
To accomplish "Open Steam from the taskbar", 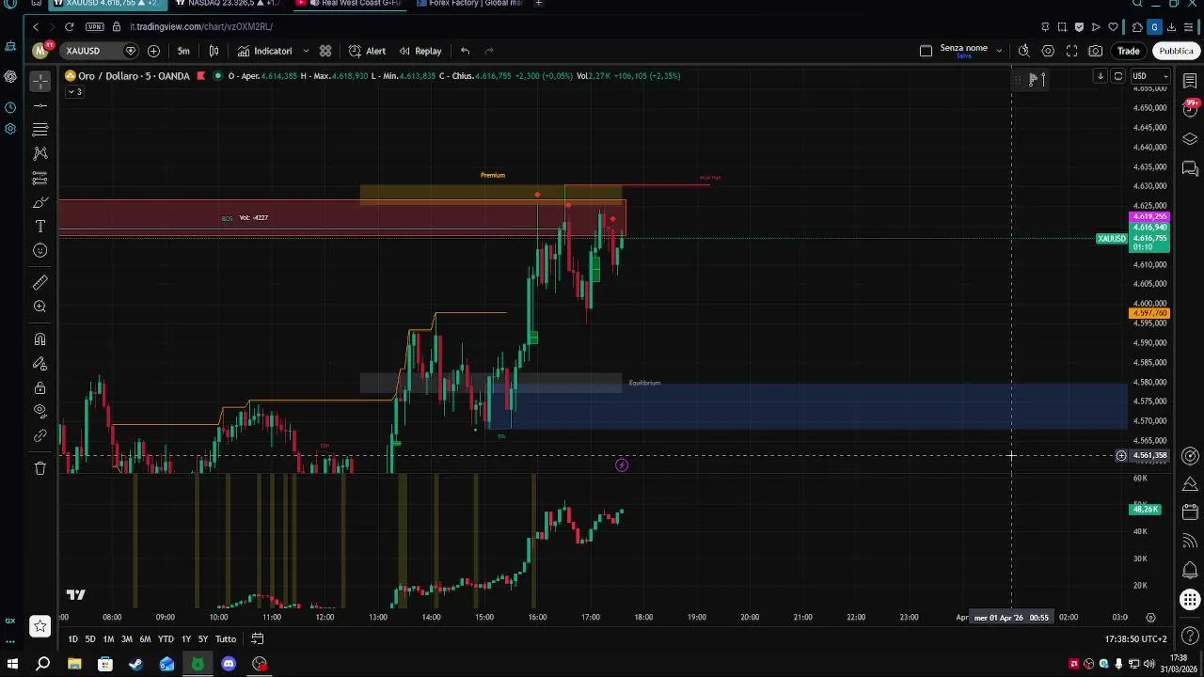I will pyautogui.click(x=135, y=664).
